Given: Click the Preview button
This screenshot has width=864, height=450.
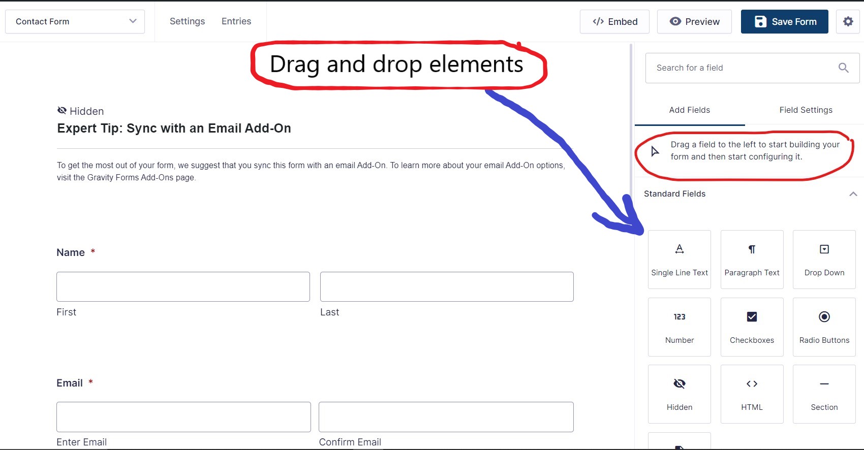Looking at the screenshot, I should (694, 21).
